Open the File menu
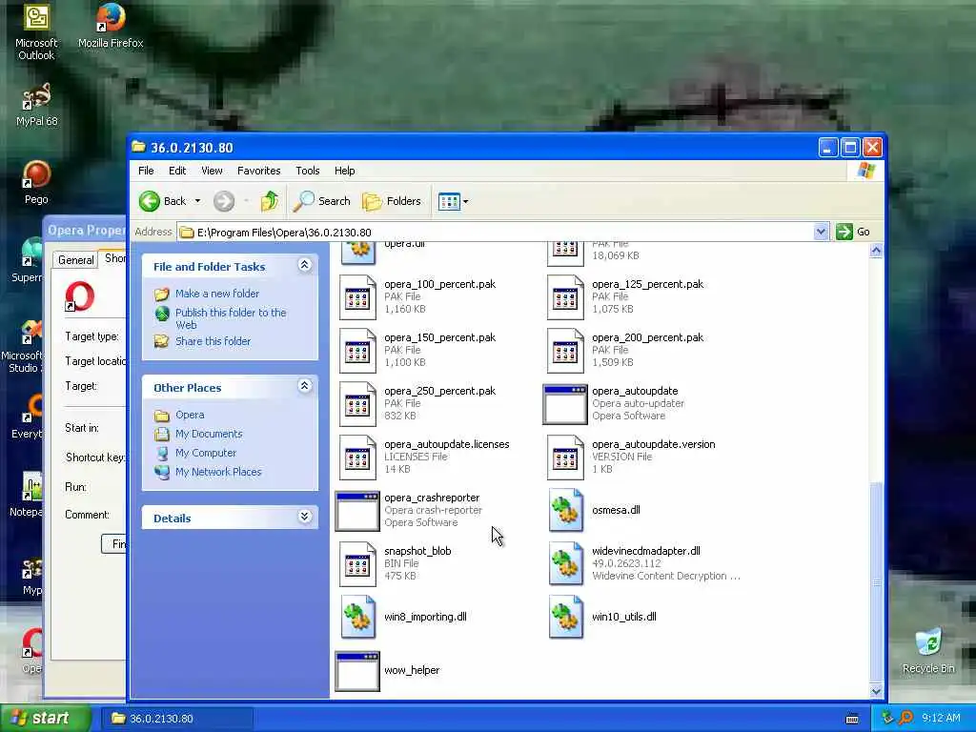The height and width of the screenshot is (732, 976). [146, 171]
